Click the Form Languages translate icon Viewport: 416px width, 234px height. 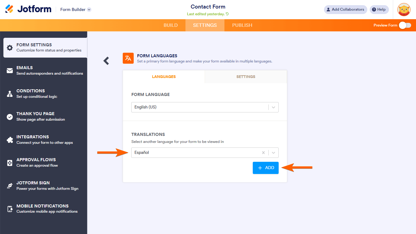[x=128, y=58]
